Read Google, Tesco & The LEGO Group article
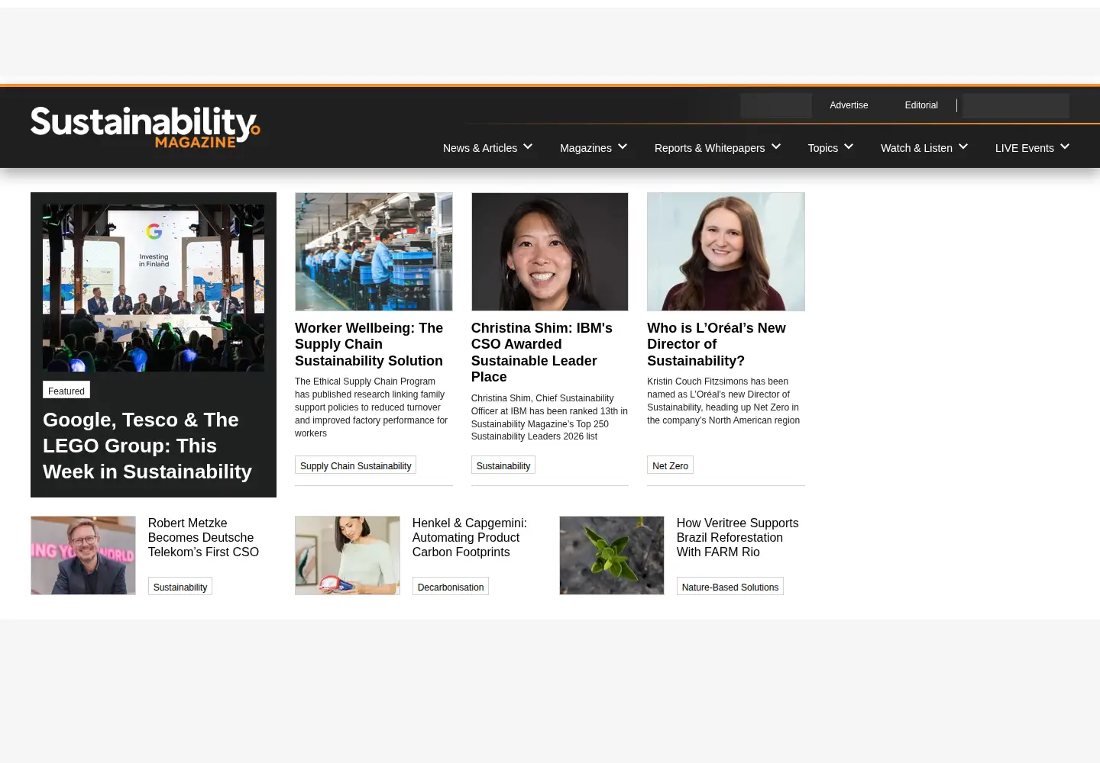The width and height of the screenshot is (1100, 763). [147, 446]
